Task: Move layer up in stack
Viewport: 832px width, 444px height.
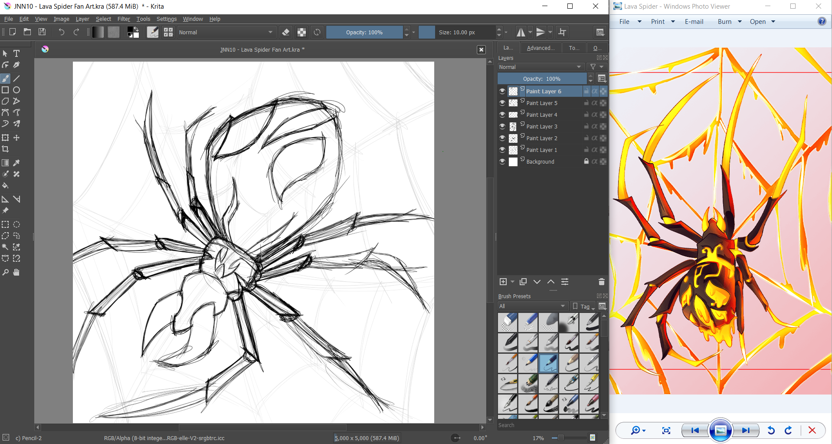Action: [x=551, y=282]
